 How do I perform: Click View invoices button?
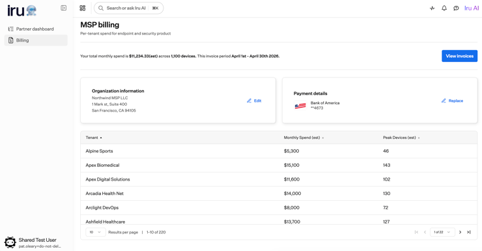point(460,56)
